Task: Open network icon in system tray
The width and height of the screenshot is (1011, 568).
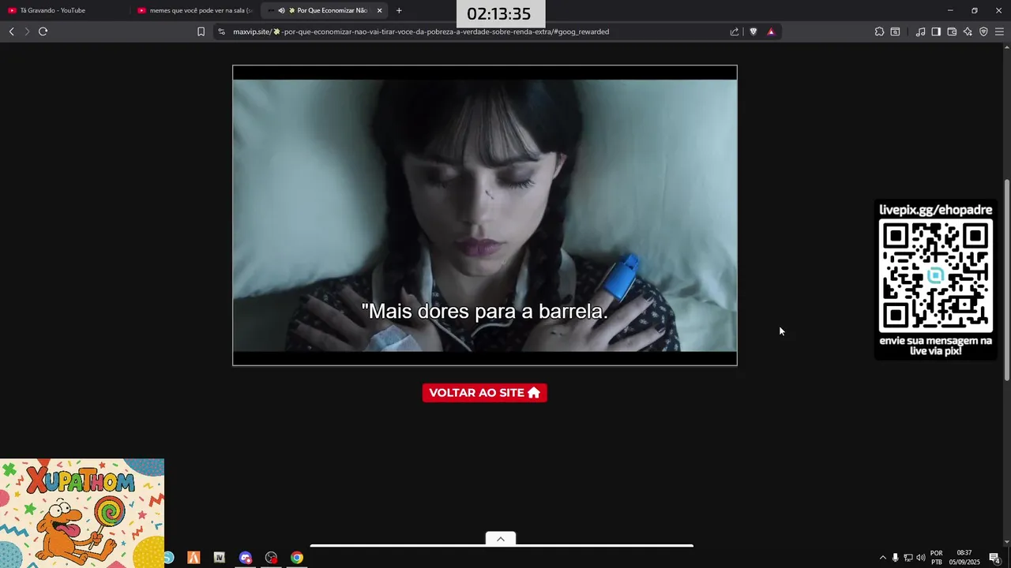Action: point(908,558)
